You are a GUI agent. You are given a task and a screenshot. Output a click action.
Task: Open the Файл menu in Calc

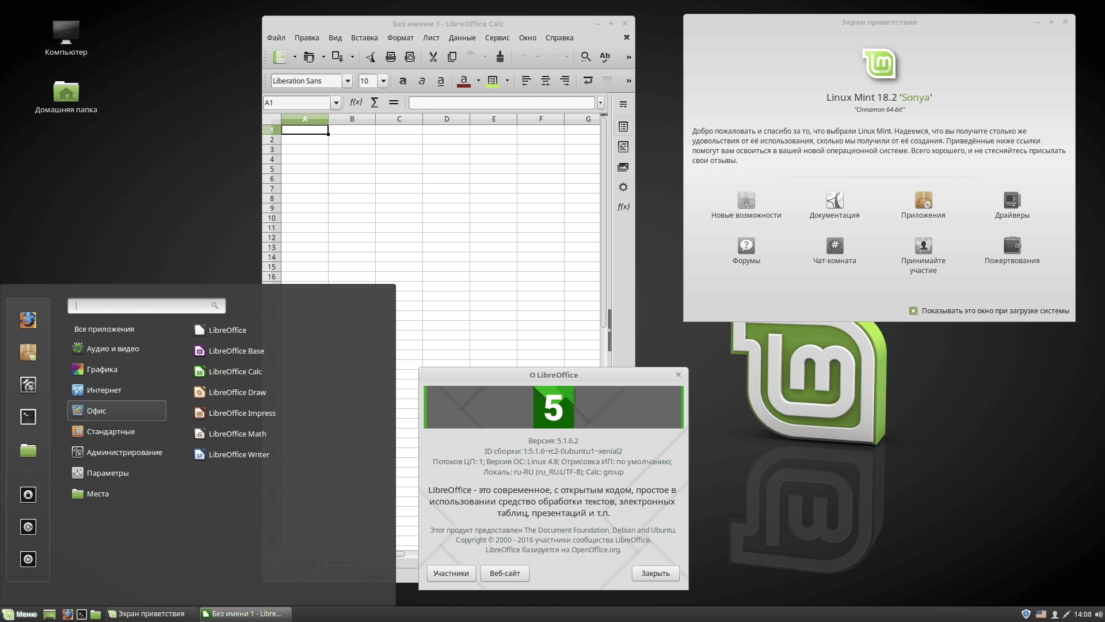[276, 38]
